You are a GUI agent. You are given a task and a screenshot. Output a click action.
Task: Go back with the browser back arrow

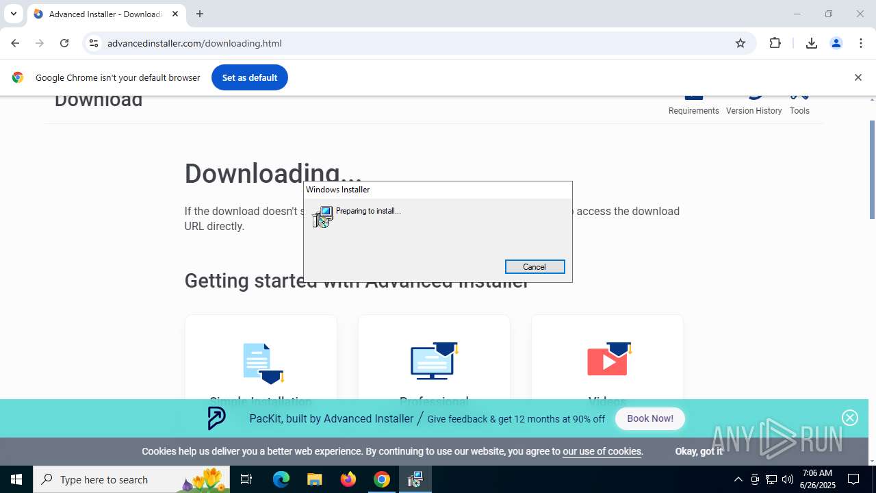(15, 43)
